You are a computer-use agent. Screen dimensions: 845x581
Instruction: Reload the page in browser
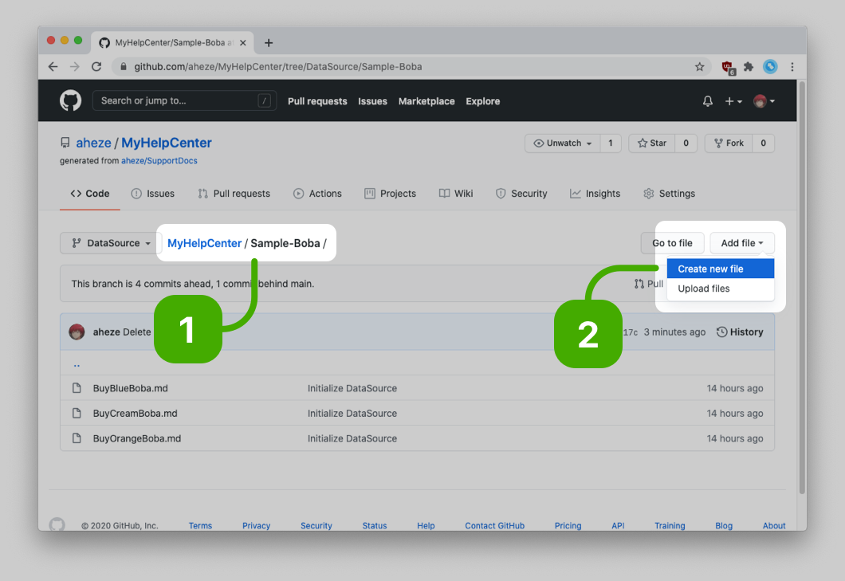coord(96,67)
